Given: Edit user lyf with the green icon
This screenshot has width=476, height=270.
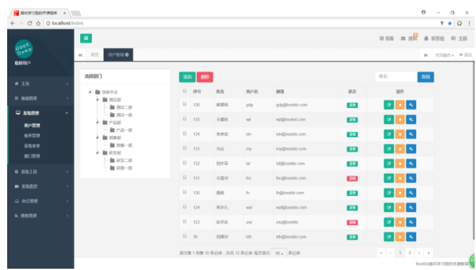Looking at the screenshot, I should click(x=389, y=163).
